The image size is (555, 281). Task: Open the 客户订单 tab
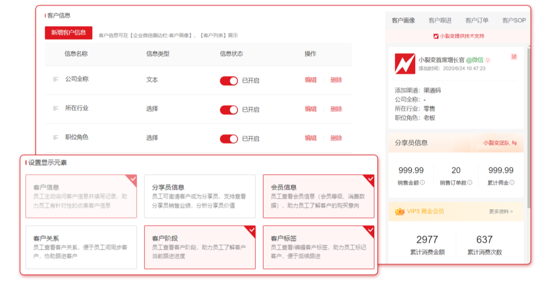(476, 21)
